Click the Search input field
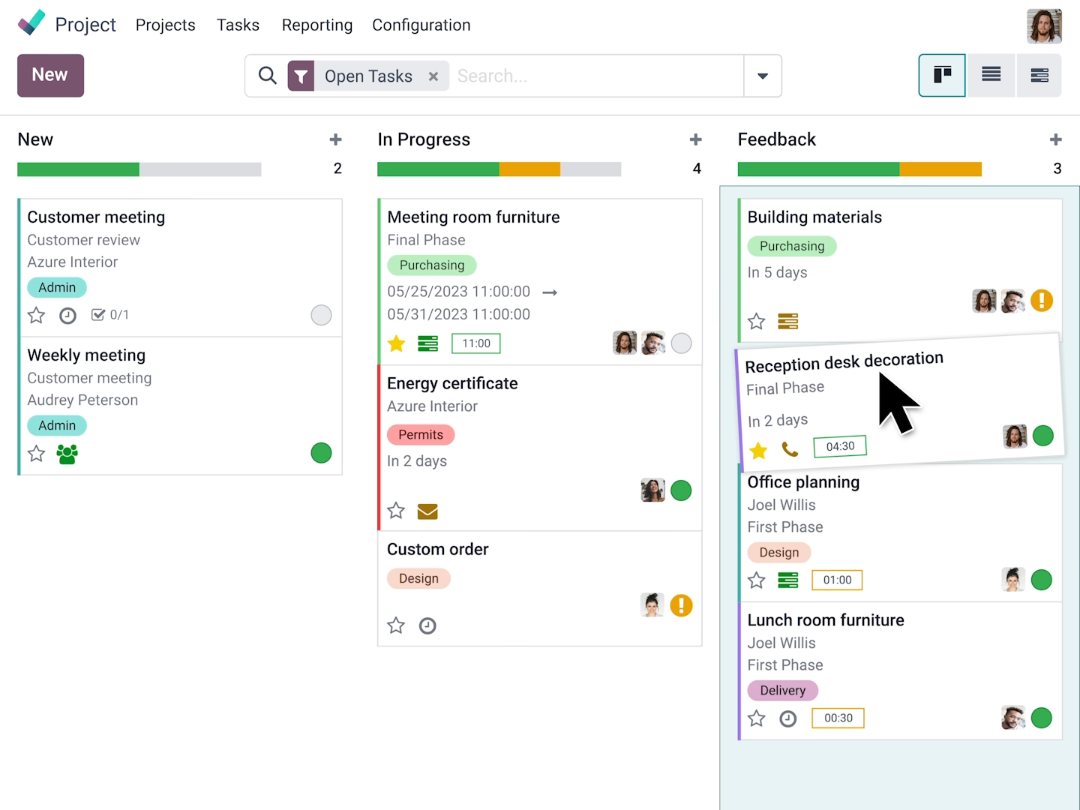1080x810 pixels. click(596, 76)
